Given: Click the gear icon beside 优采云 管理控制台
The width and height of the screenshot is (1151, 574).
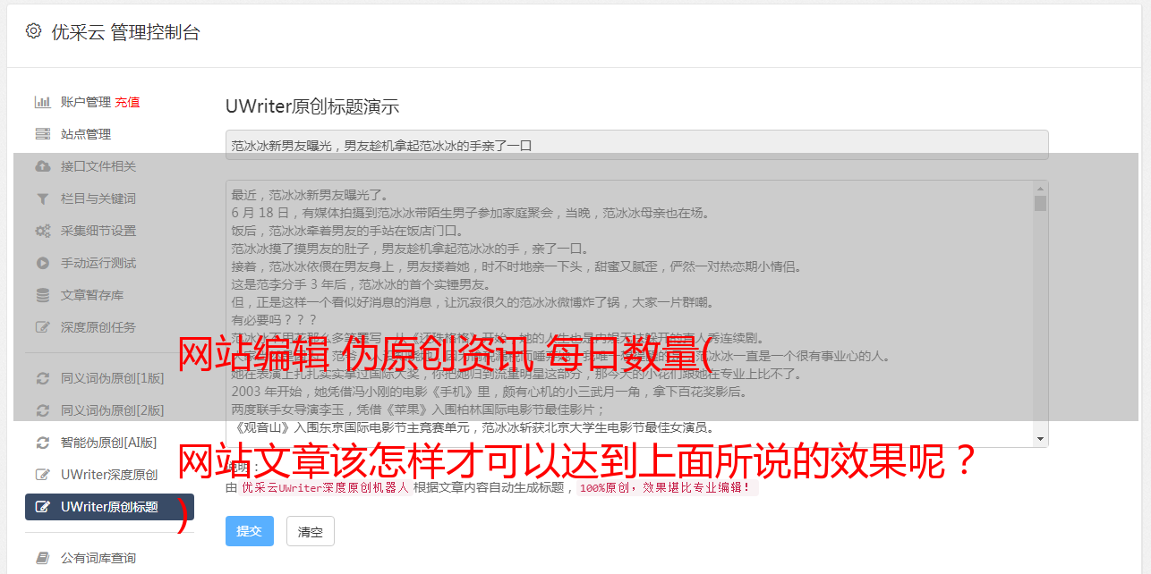Looking at the screenshot, I should (x=33, y=31).
